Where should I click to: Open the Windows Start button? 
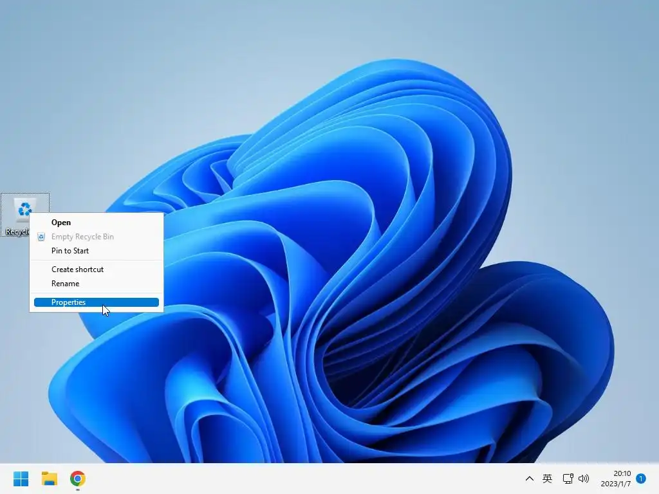pyautogui.click(x=21, y=479)
